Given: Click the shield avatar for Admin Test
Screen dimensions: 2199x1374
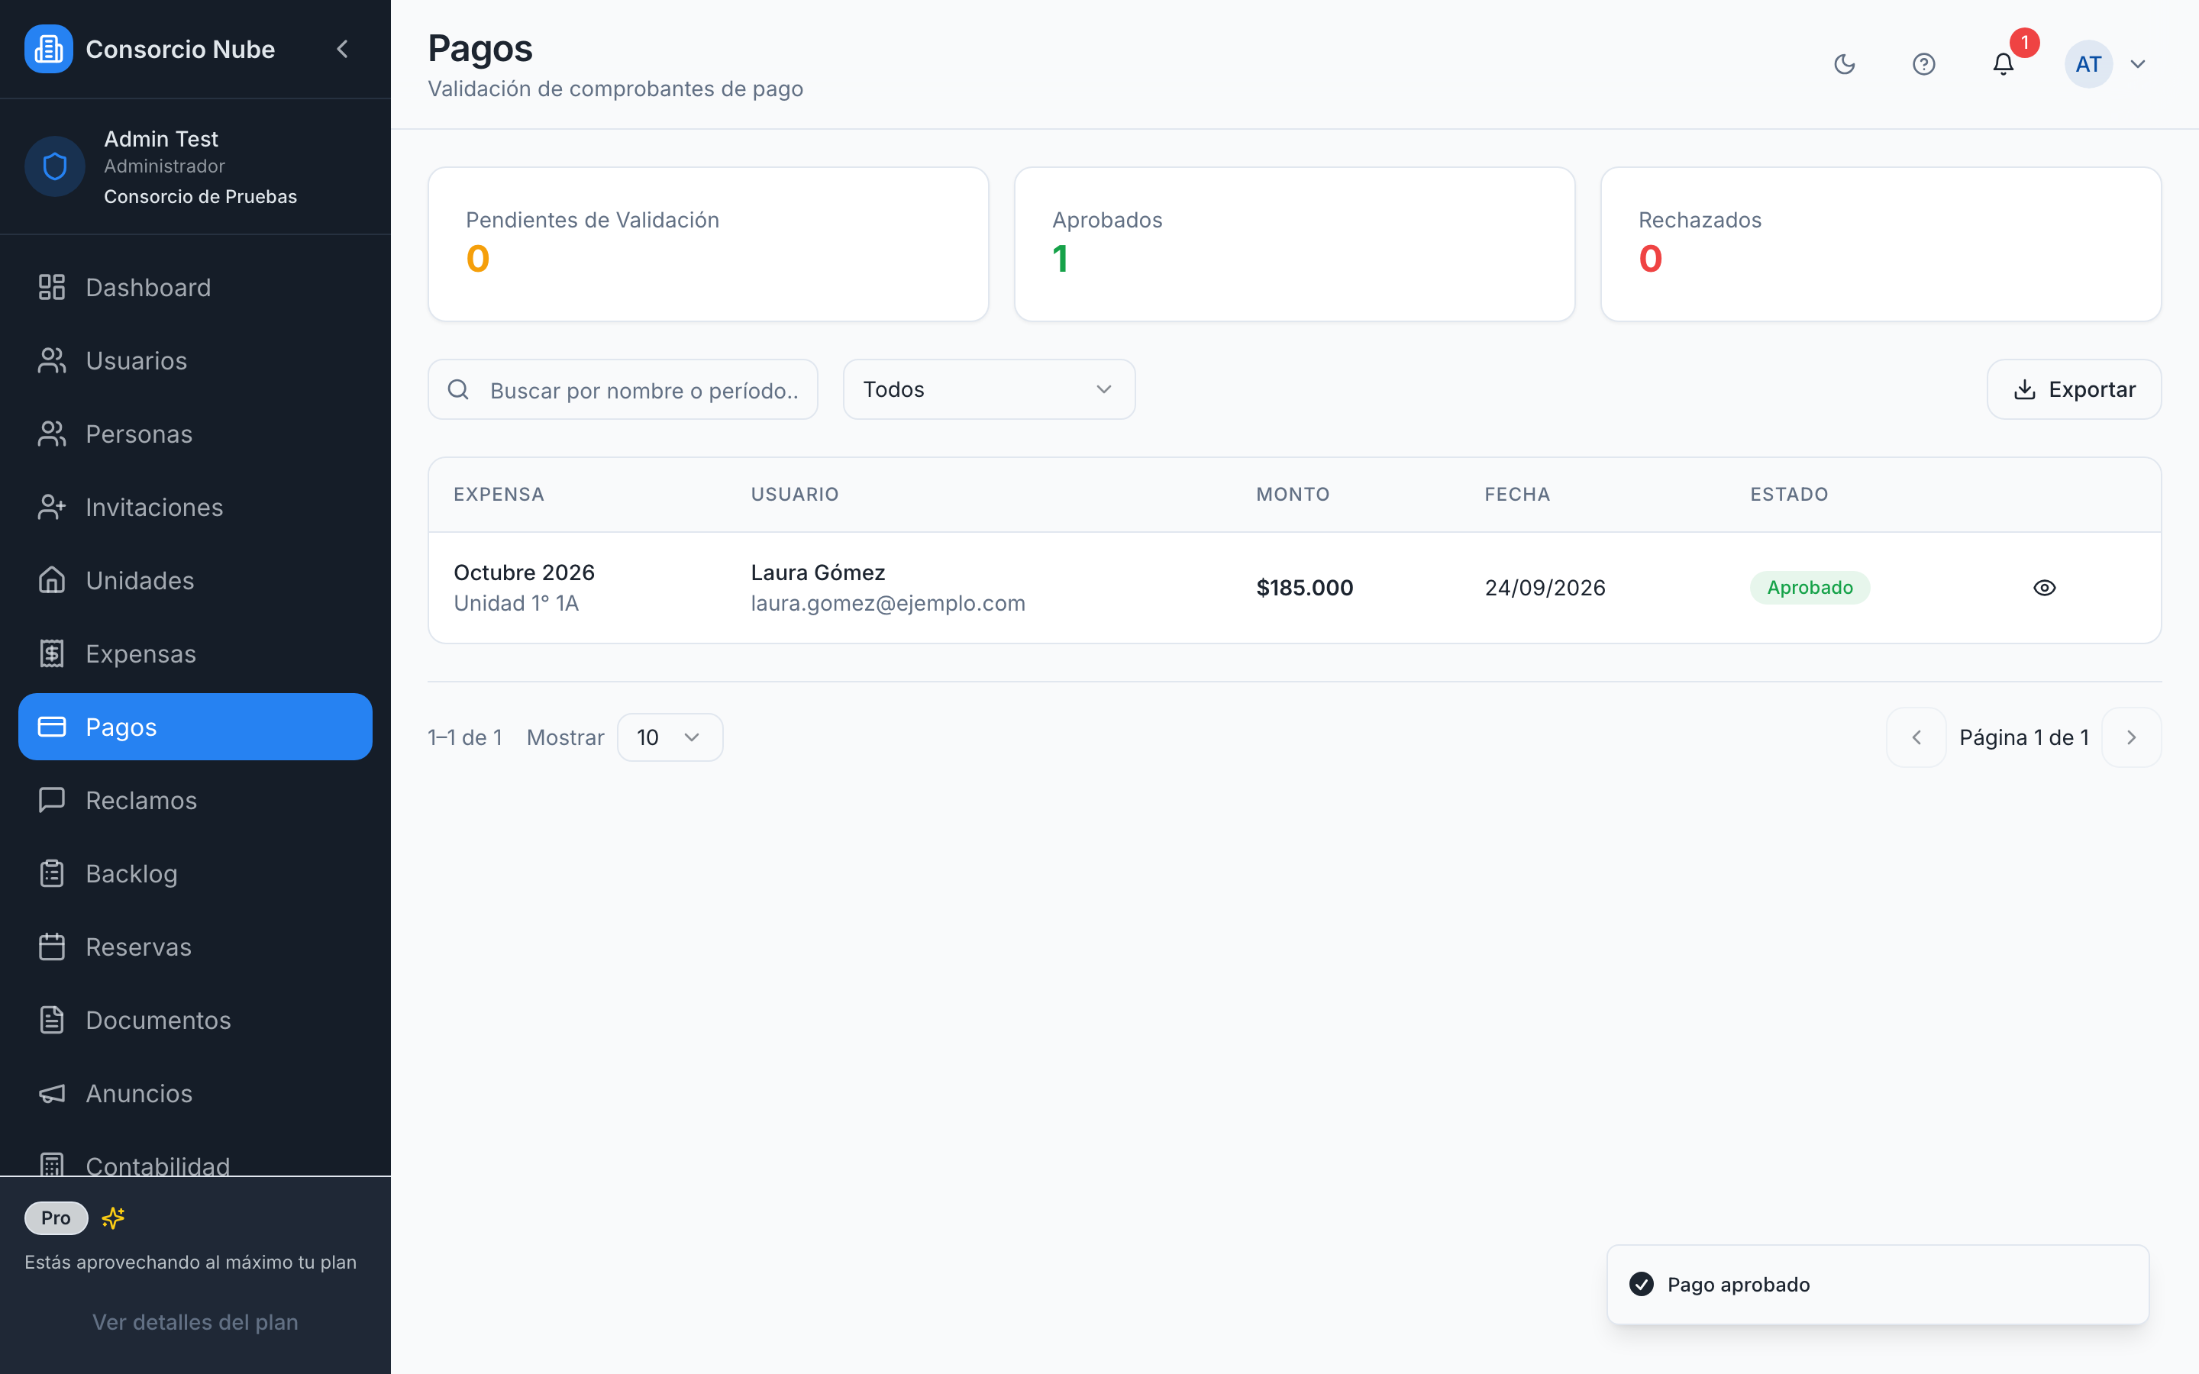Looking at the screenshot, I should pyautogui.click(x=54, y=166).
